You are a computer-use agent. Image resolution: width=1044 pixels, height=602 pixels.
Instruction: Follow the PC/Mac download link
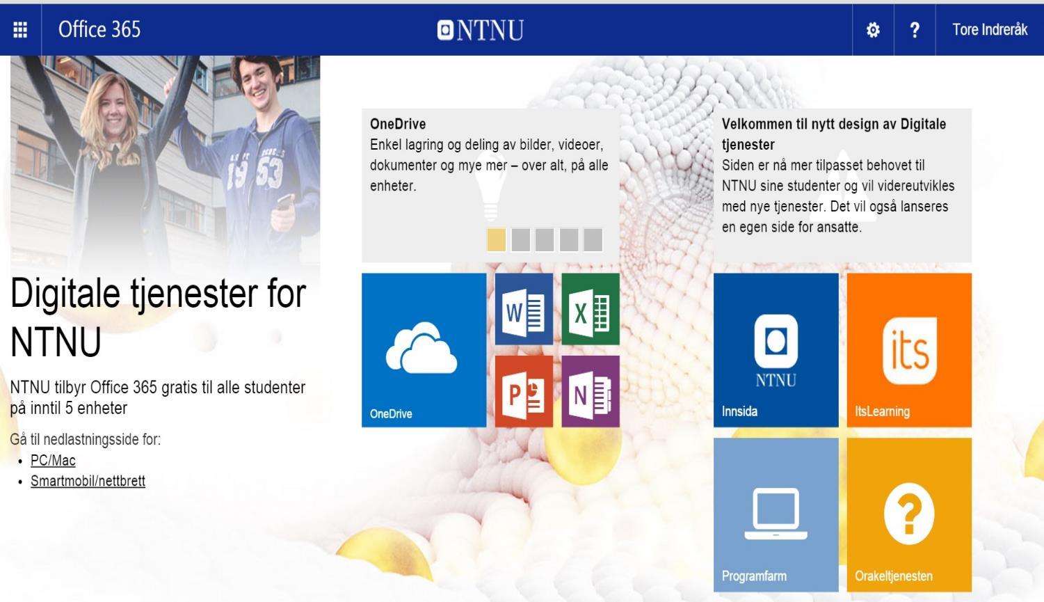pos(53,460)
